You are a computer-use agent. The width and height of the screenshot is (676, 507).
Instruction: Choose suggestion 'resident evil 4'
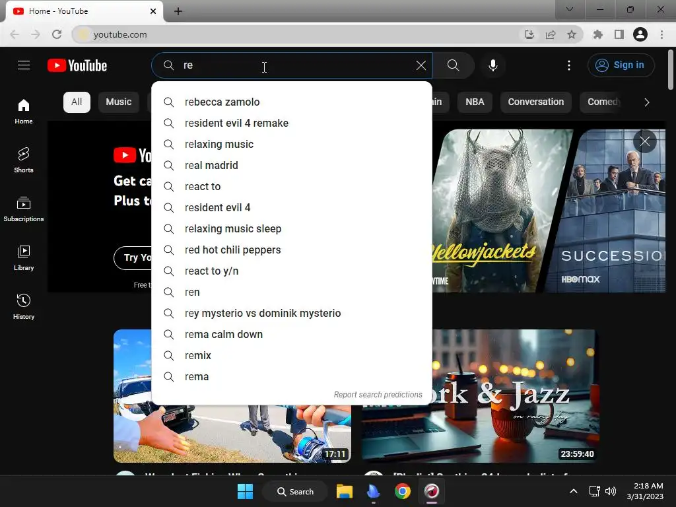tap(292, 208)
